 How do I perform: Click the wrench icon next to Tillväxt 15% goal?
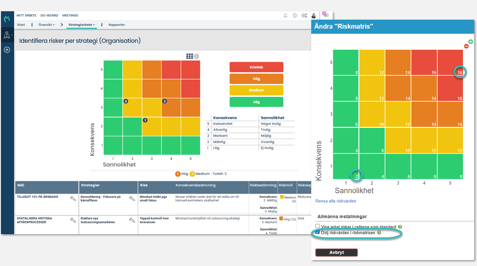(73, 199)
